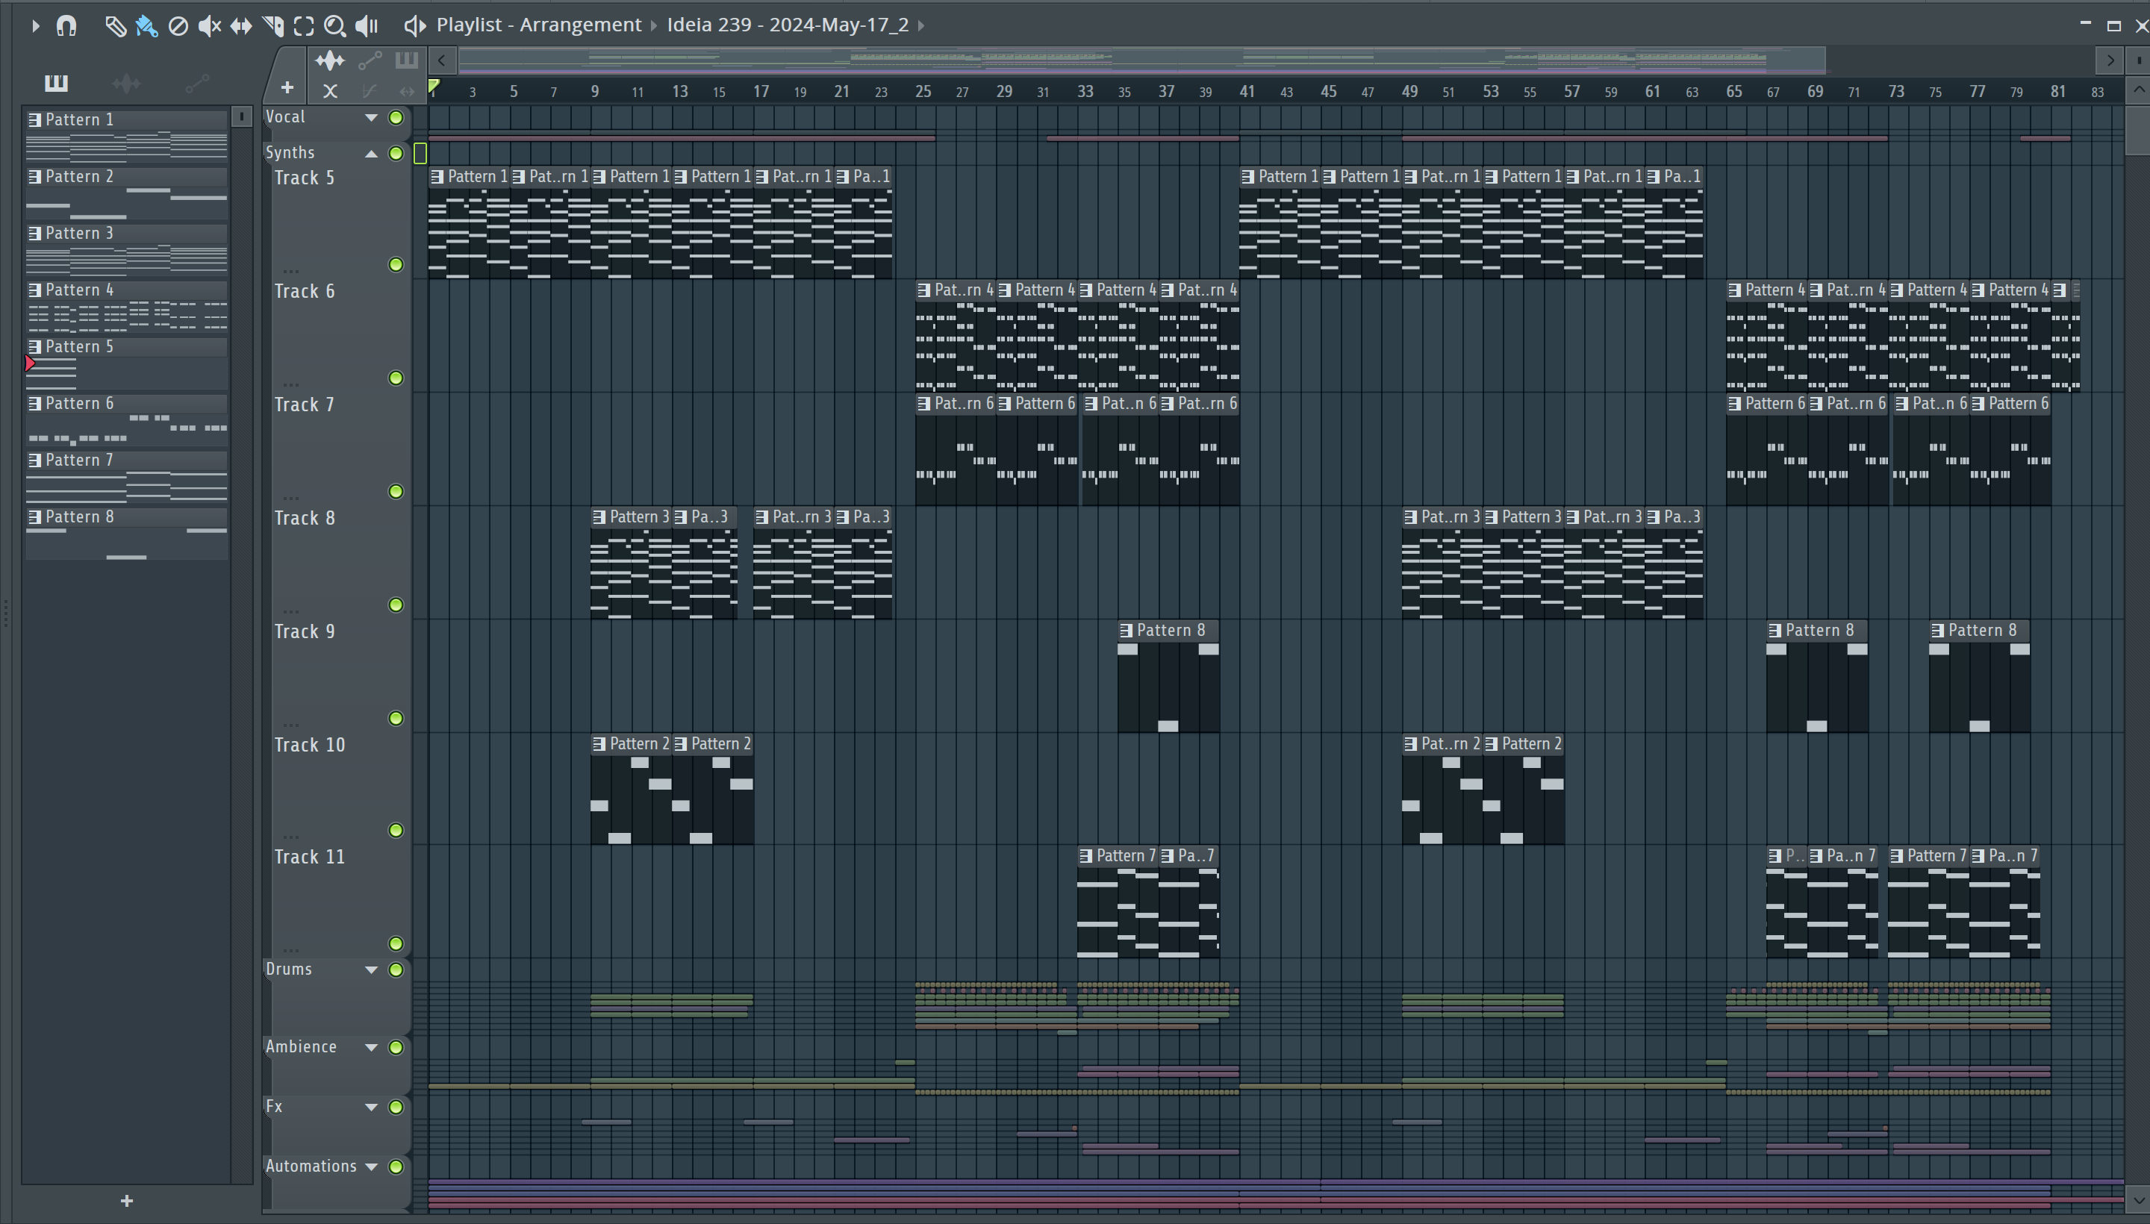The height and width of the screenshot is (1224, 2150).
Task: Mute the Synths group track
Action: [x=396, y=153]
